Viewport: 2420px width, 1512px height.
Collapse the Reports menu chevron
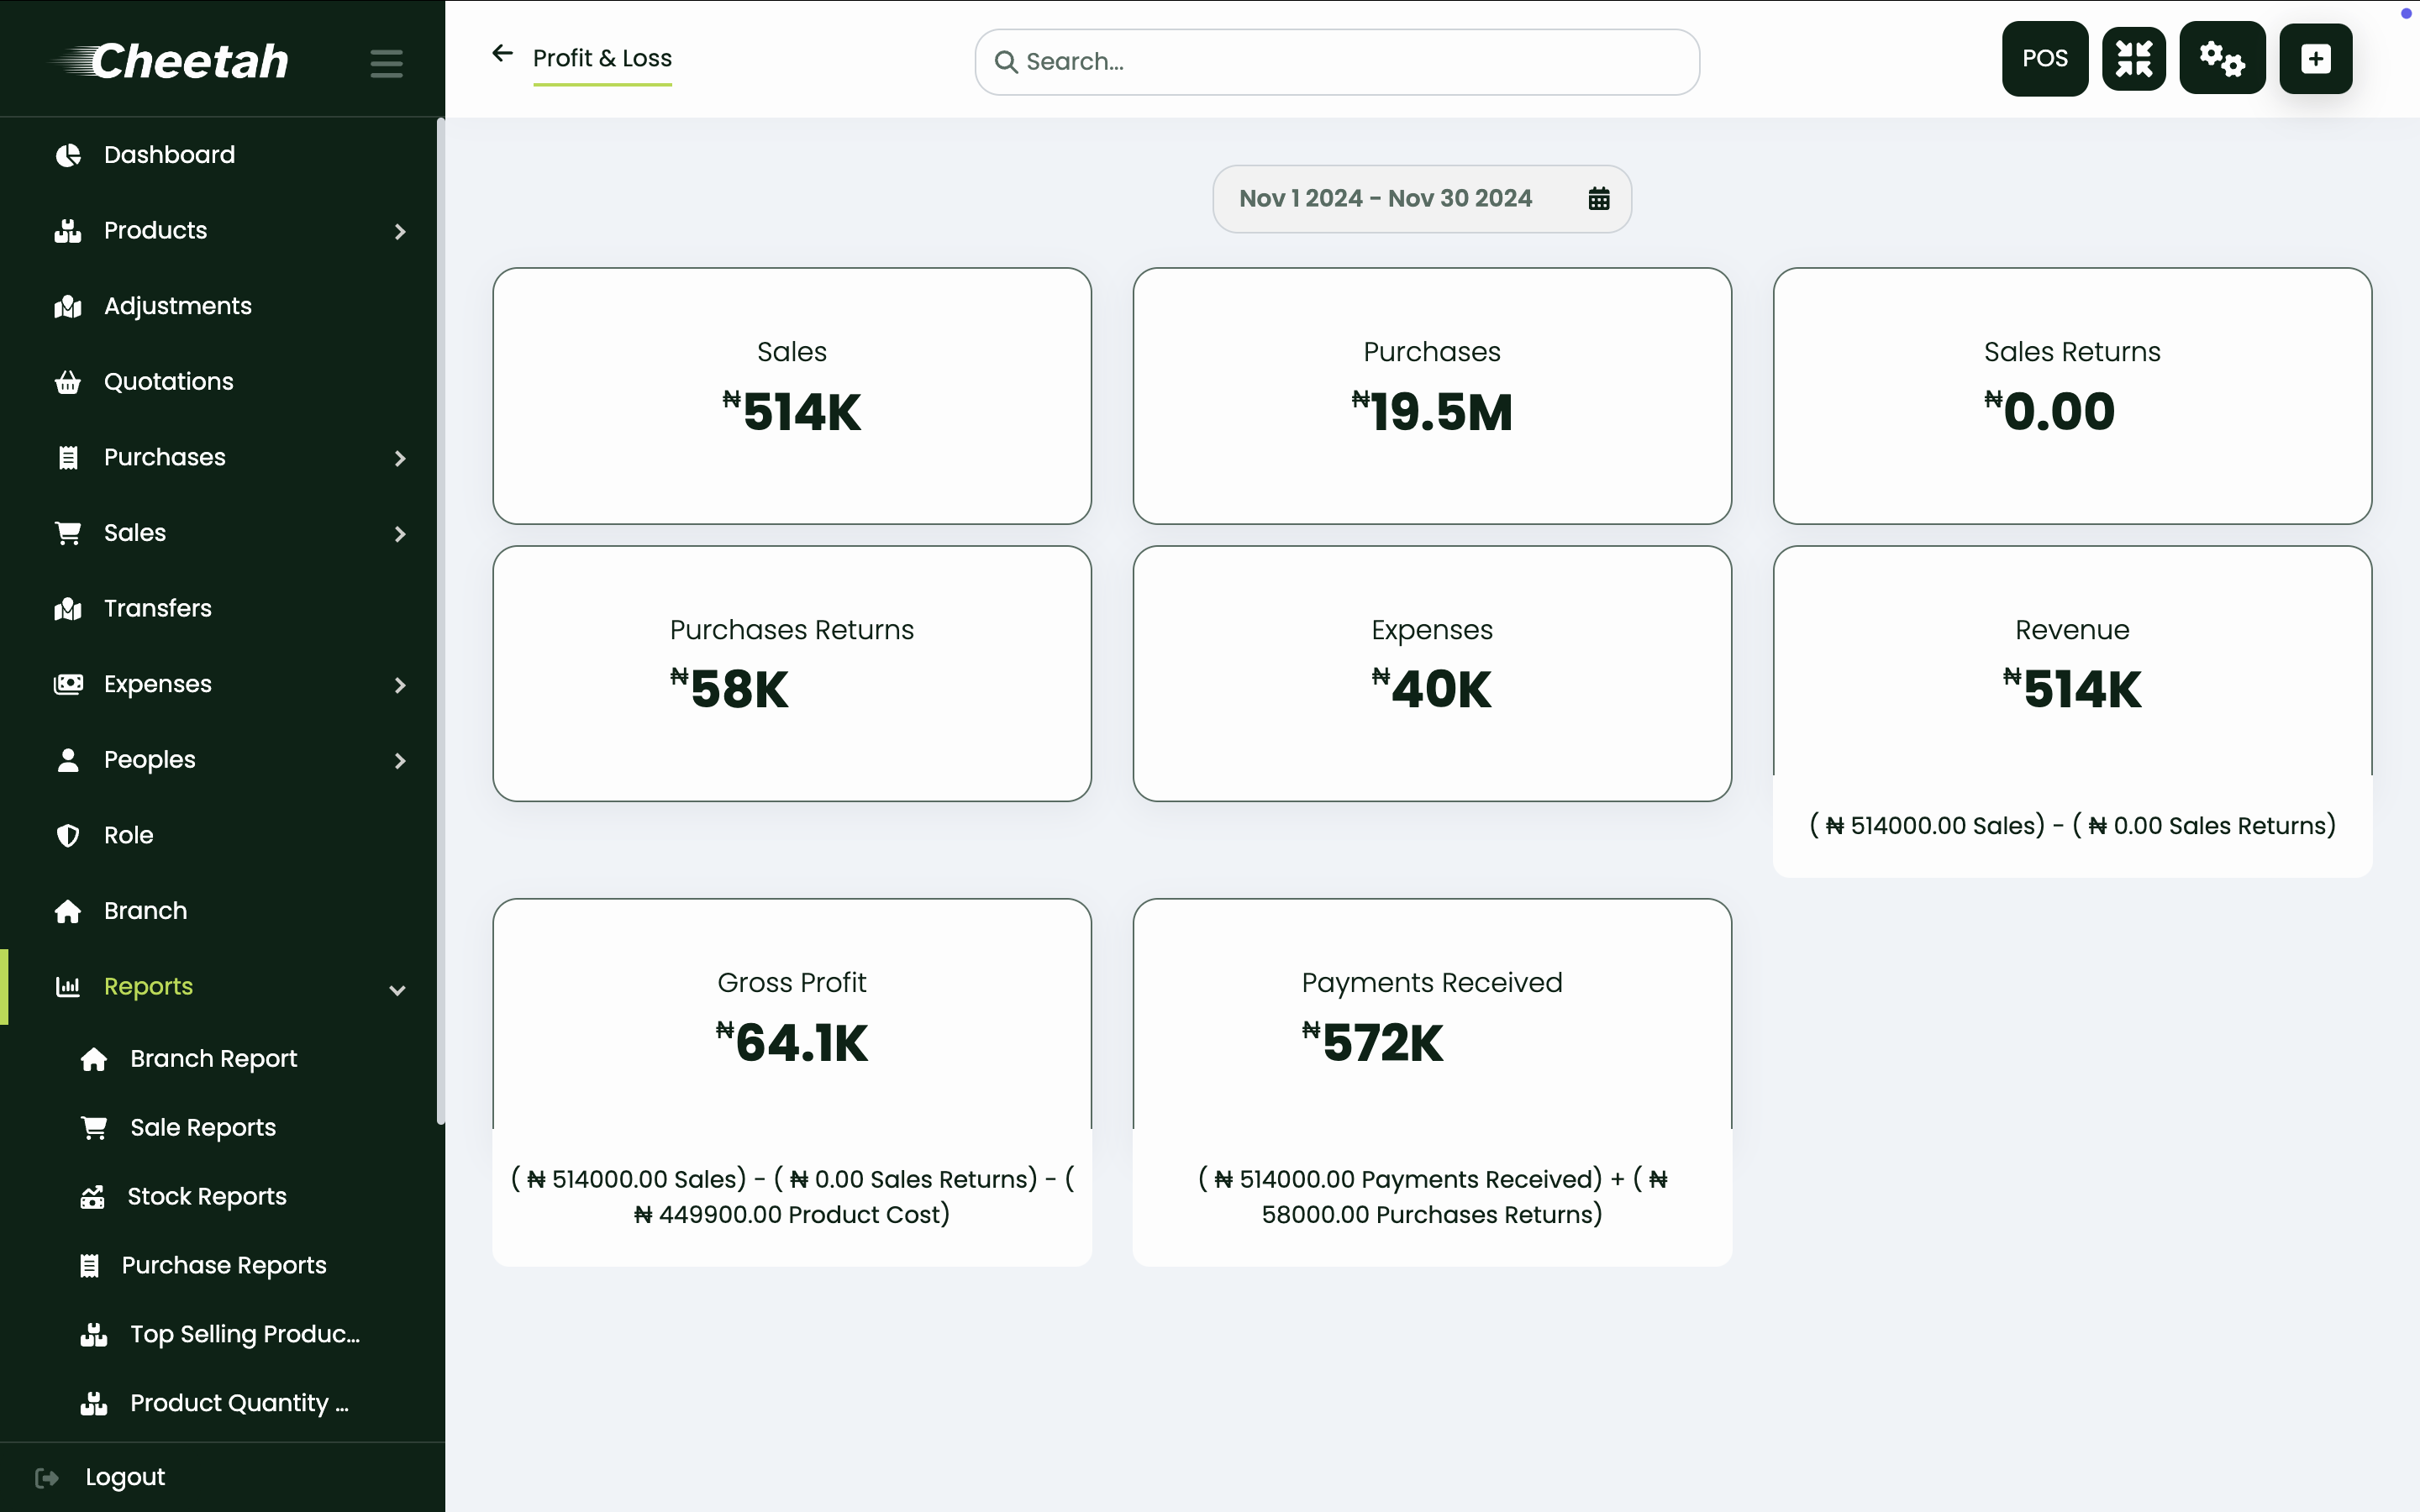pyautogui.click(x=397, y=990)
